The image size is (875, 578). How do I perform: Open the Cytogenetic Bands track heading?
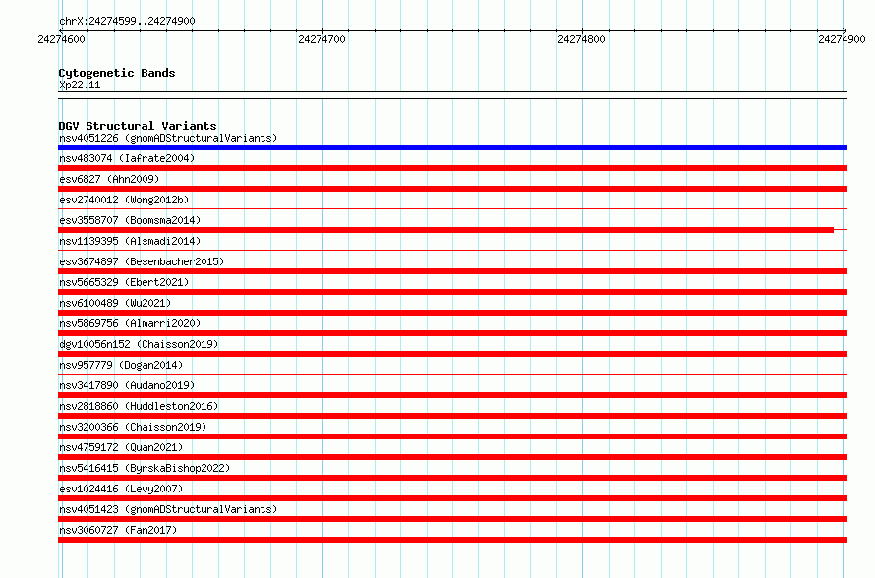(117, 73)
